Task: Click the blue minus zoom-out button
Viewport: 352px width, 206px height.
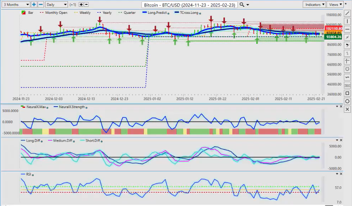Action: click(x=41, y=5)
